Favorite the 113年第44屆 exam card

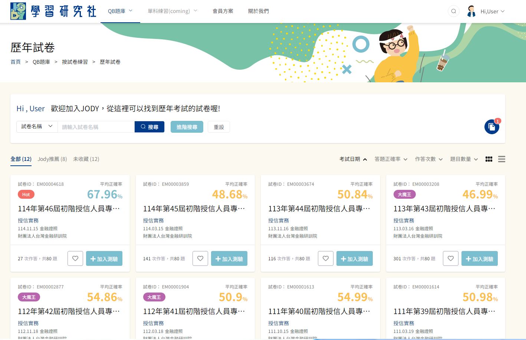pos(326,258)
